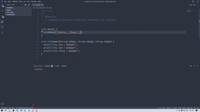
Task: Open Debug Console icon in Run toolbar
Action: (29, 5)
